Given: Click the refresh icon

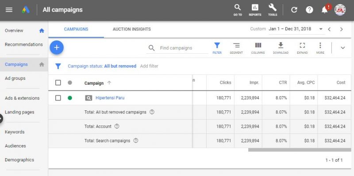Looking at the screenshot, I should pos(294,10).
